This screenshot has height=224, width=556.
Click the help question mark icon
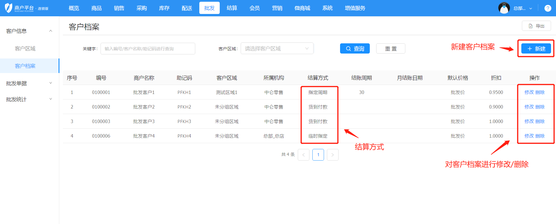tap(548, 8)
